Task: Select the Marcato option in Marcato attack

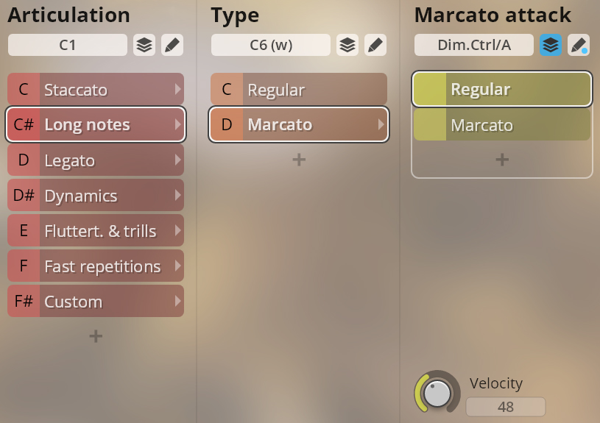Action: (x=502, y=125)
